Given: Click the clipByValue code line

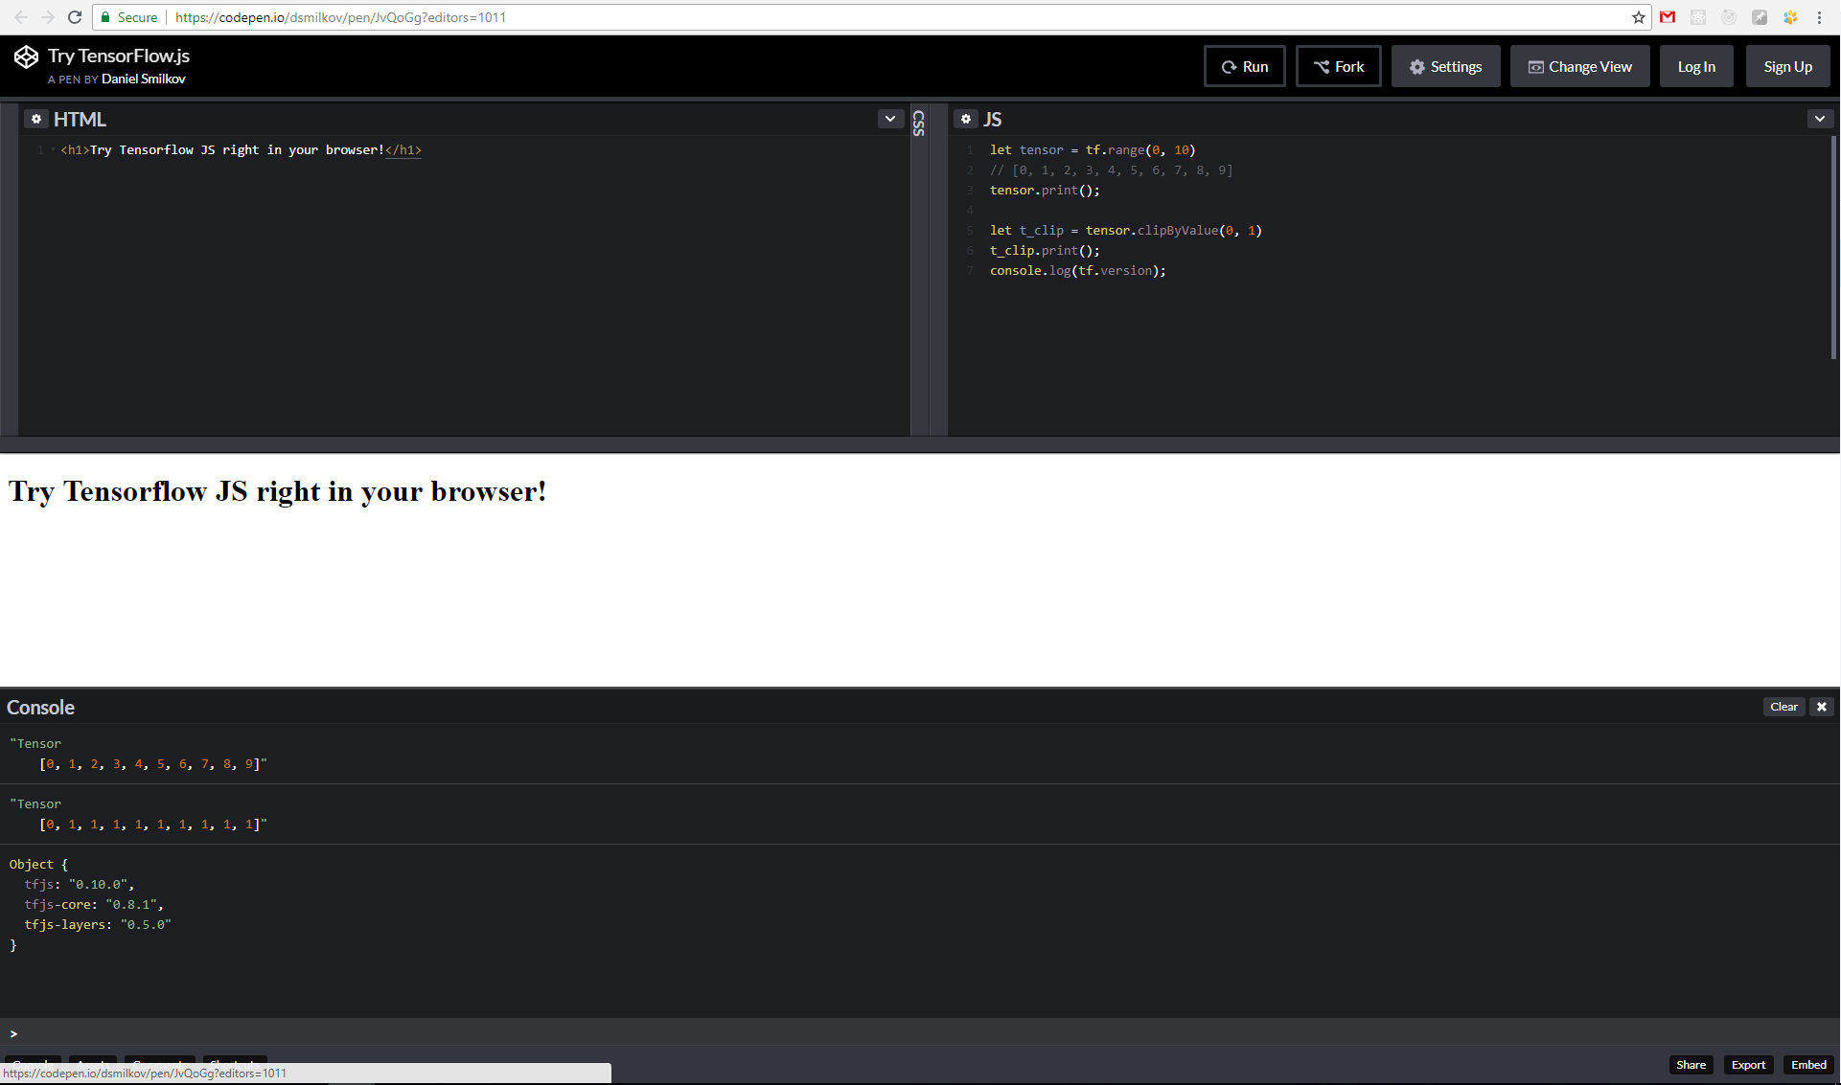Looking at the screenshot, I should point(1126,231).
